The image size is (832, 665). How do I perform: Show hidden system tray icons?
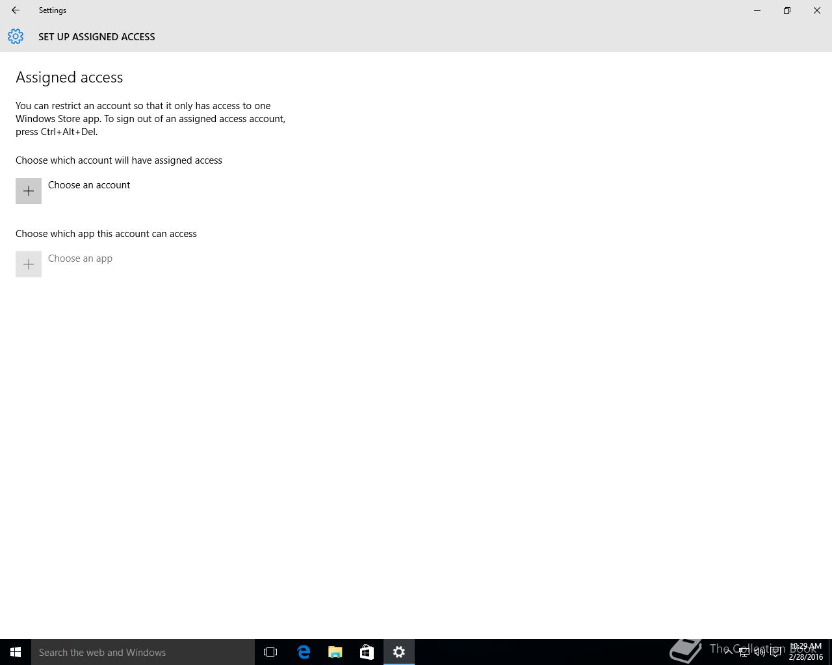click(x=728, y=651)
